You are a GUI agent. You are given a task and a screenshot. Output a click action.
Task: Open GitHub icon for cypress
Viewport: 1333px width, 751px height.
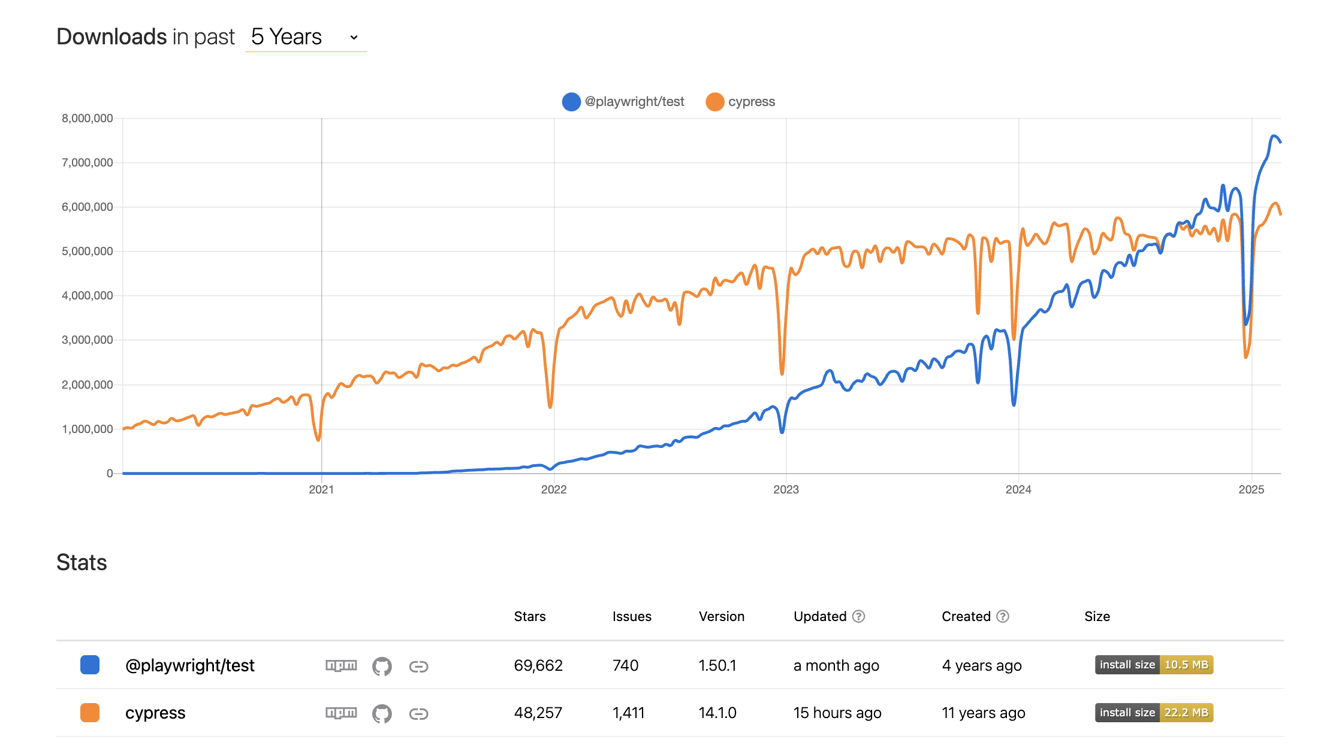pyautogui.click(x=382, y=713)
